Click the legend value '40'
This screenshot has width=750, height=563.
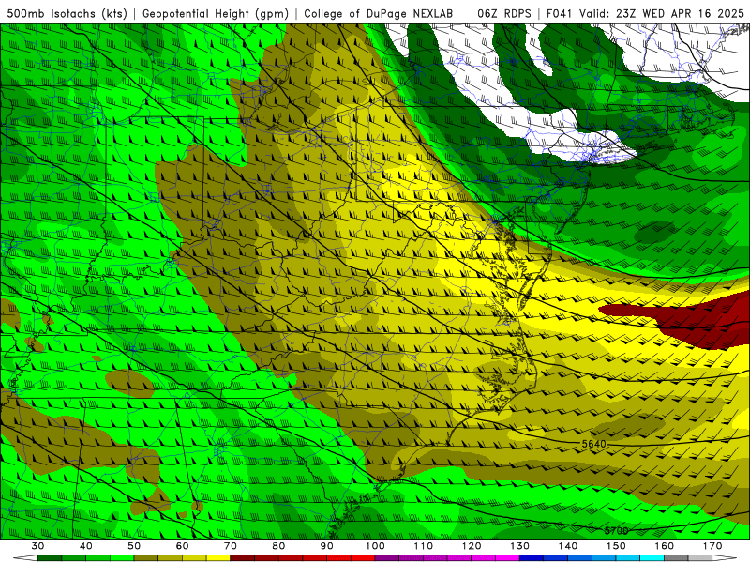pos(86,546)
